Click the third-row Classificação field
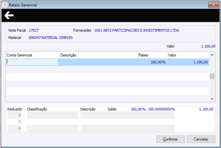Screen dimensions: 221x148 pyautogui.click(x=52, y=128)
